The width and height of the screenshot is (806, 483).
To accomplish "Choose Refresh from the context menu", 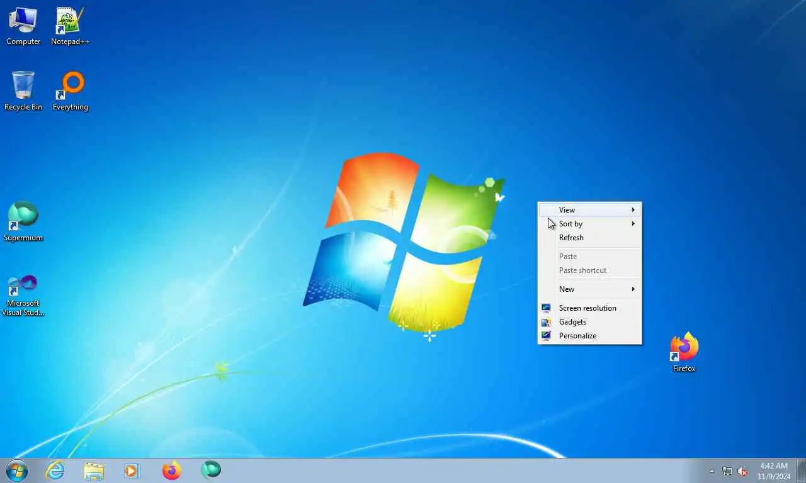I will tap(589, 238).
